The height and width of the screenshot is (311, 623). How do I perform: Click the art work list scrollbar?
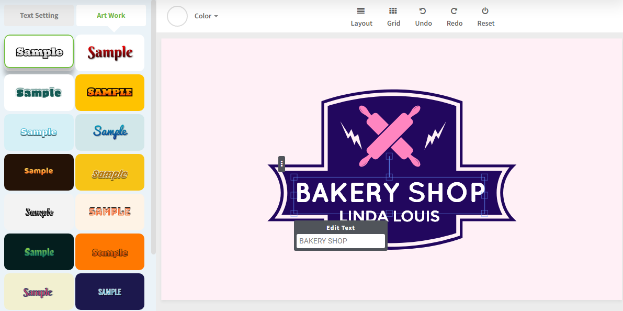153,127
